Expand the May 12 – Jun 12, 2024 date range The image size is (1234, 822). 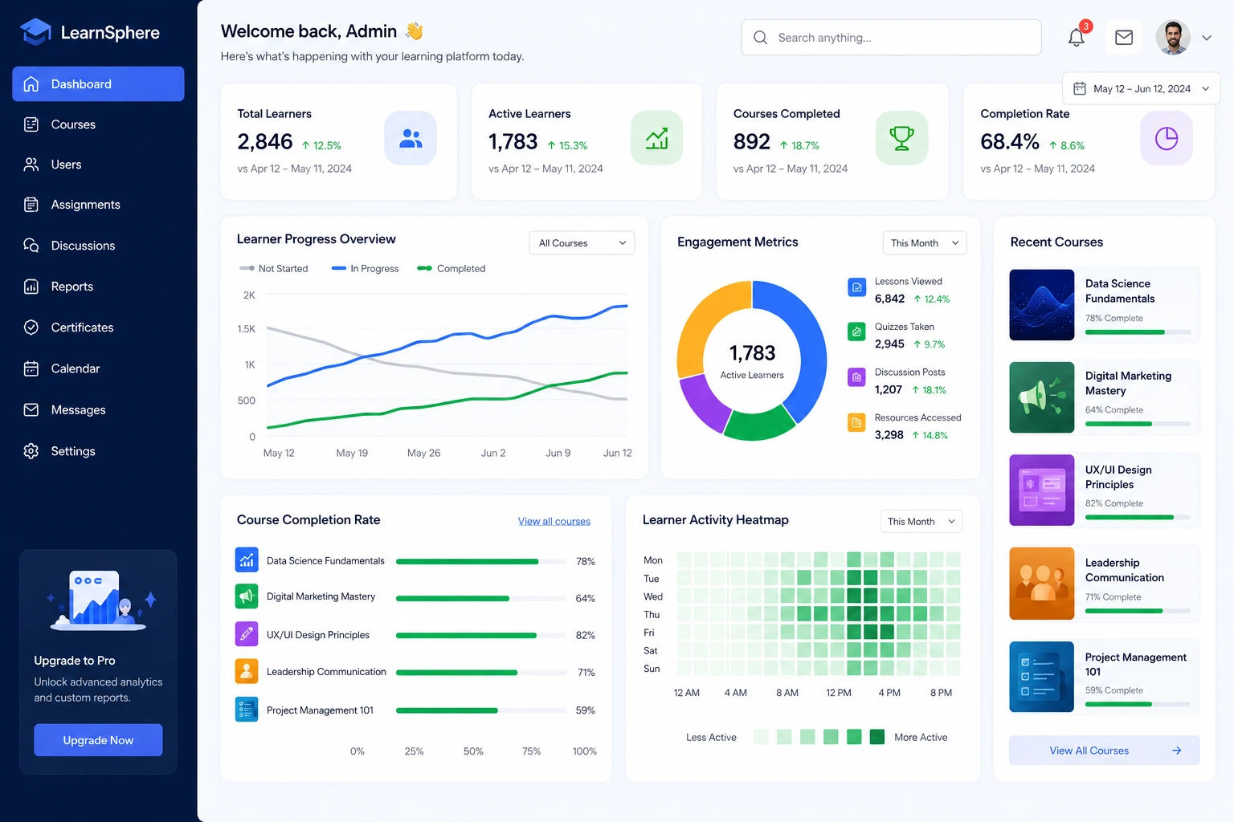[x=1141, y=88]
